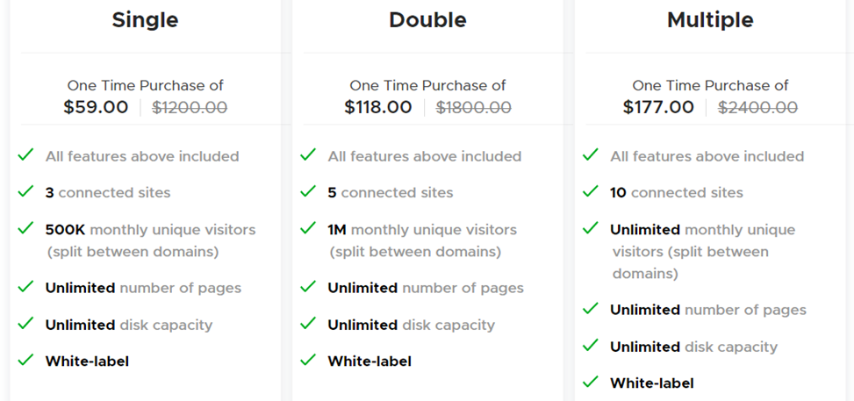Click checkmark next to Double plan's White-label
This screenshot has height=401, width=854.
click(x=308, y=360)
